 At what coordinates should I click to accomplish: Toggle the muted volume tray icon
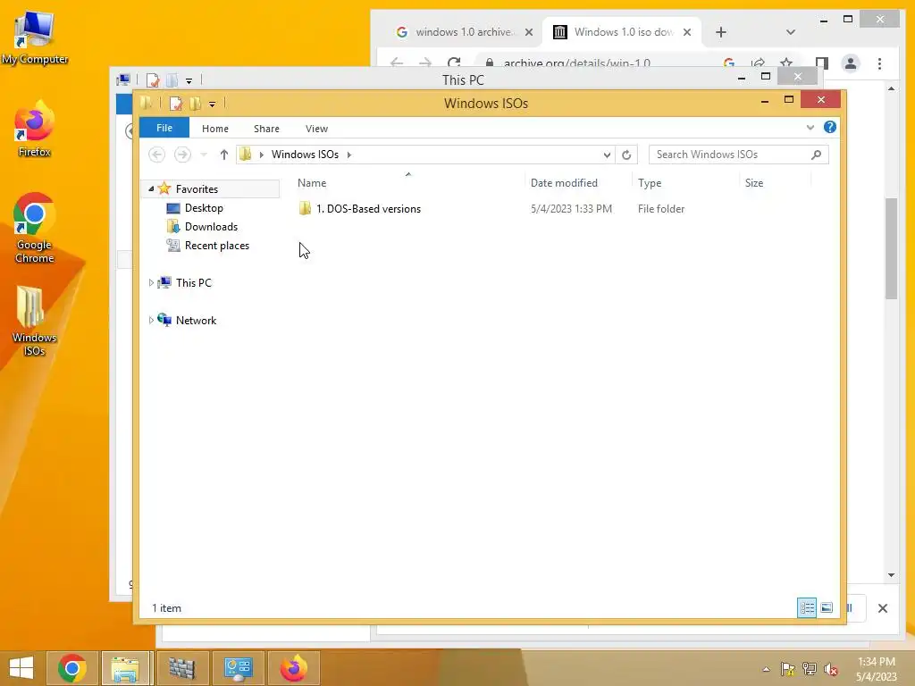pyautogui.click(x=830, y=669)
